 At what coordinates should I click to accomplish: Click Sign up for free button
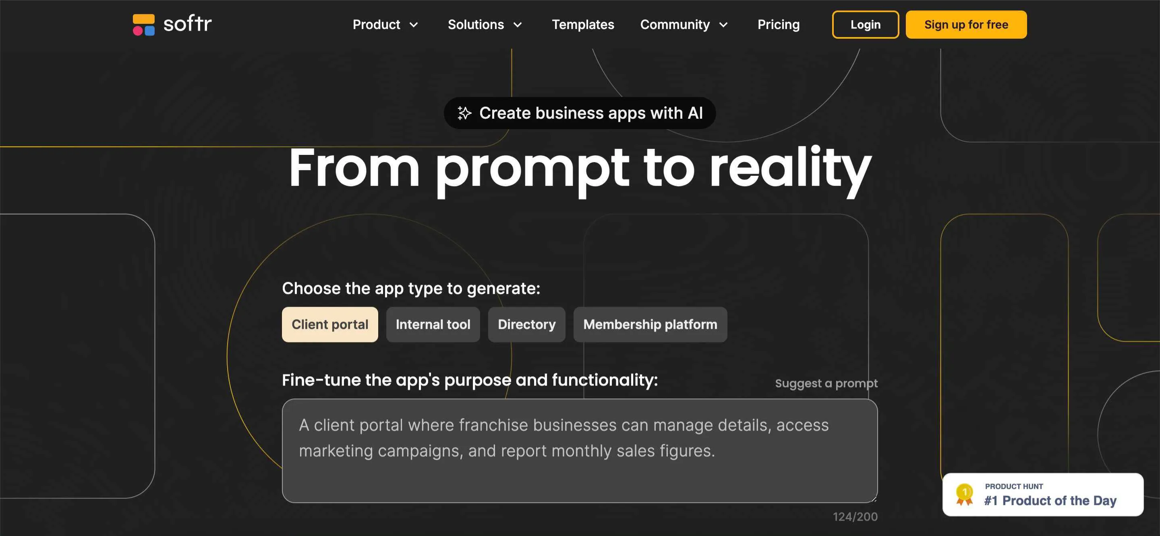tap(966, 24)
